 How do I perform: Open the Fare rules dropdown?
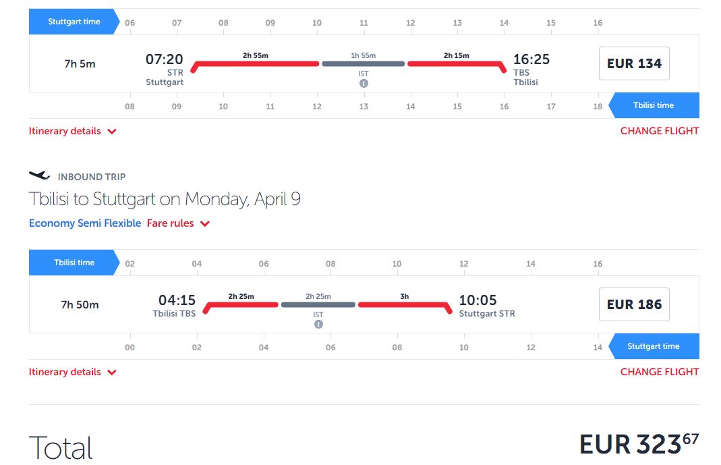tap(178, 223)
